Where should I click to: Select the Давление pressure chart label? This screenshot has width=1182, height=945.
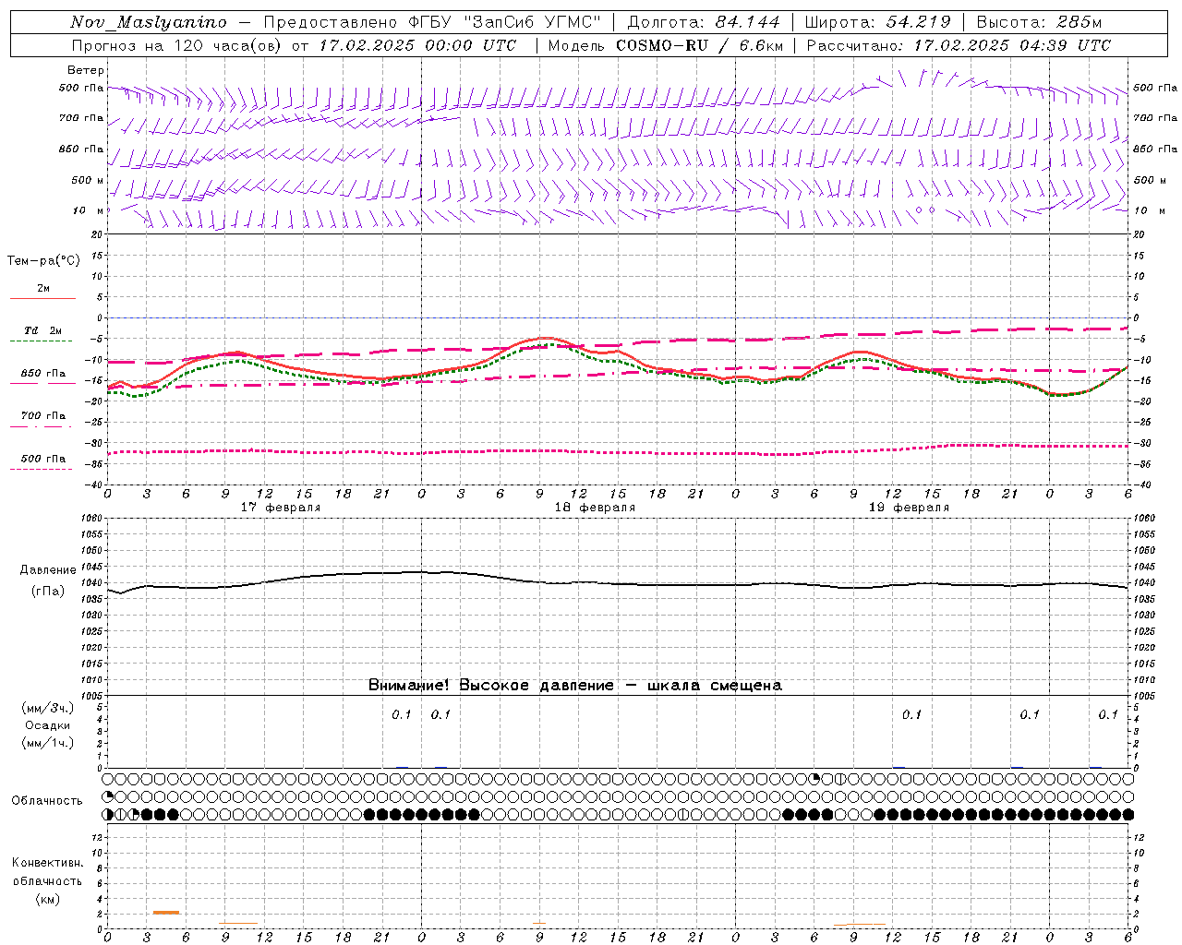(48, 570)
